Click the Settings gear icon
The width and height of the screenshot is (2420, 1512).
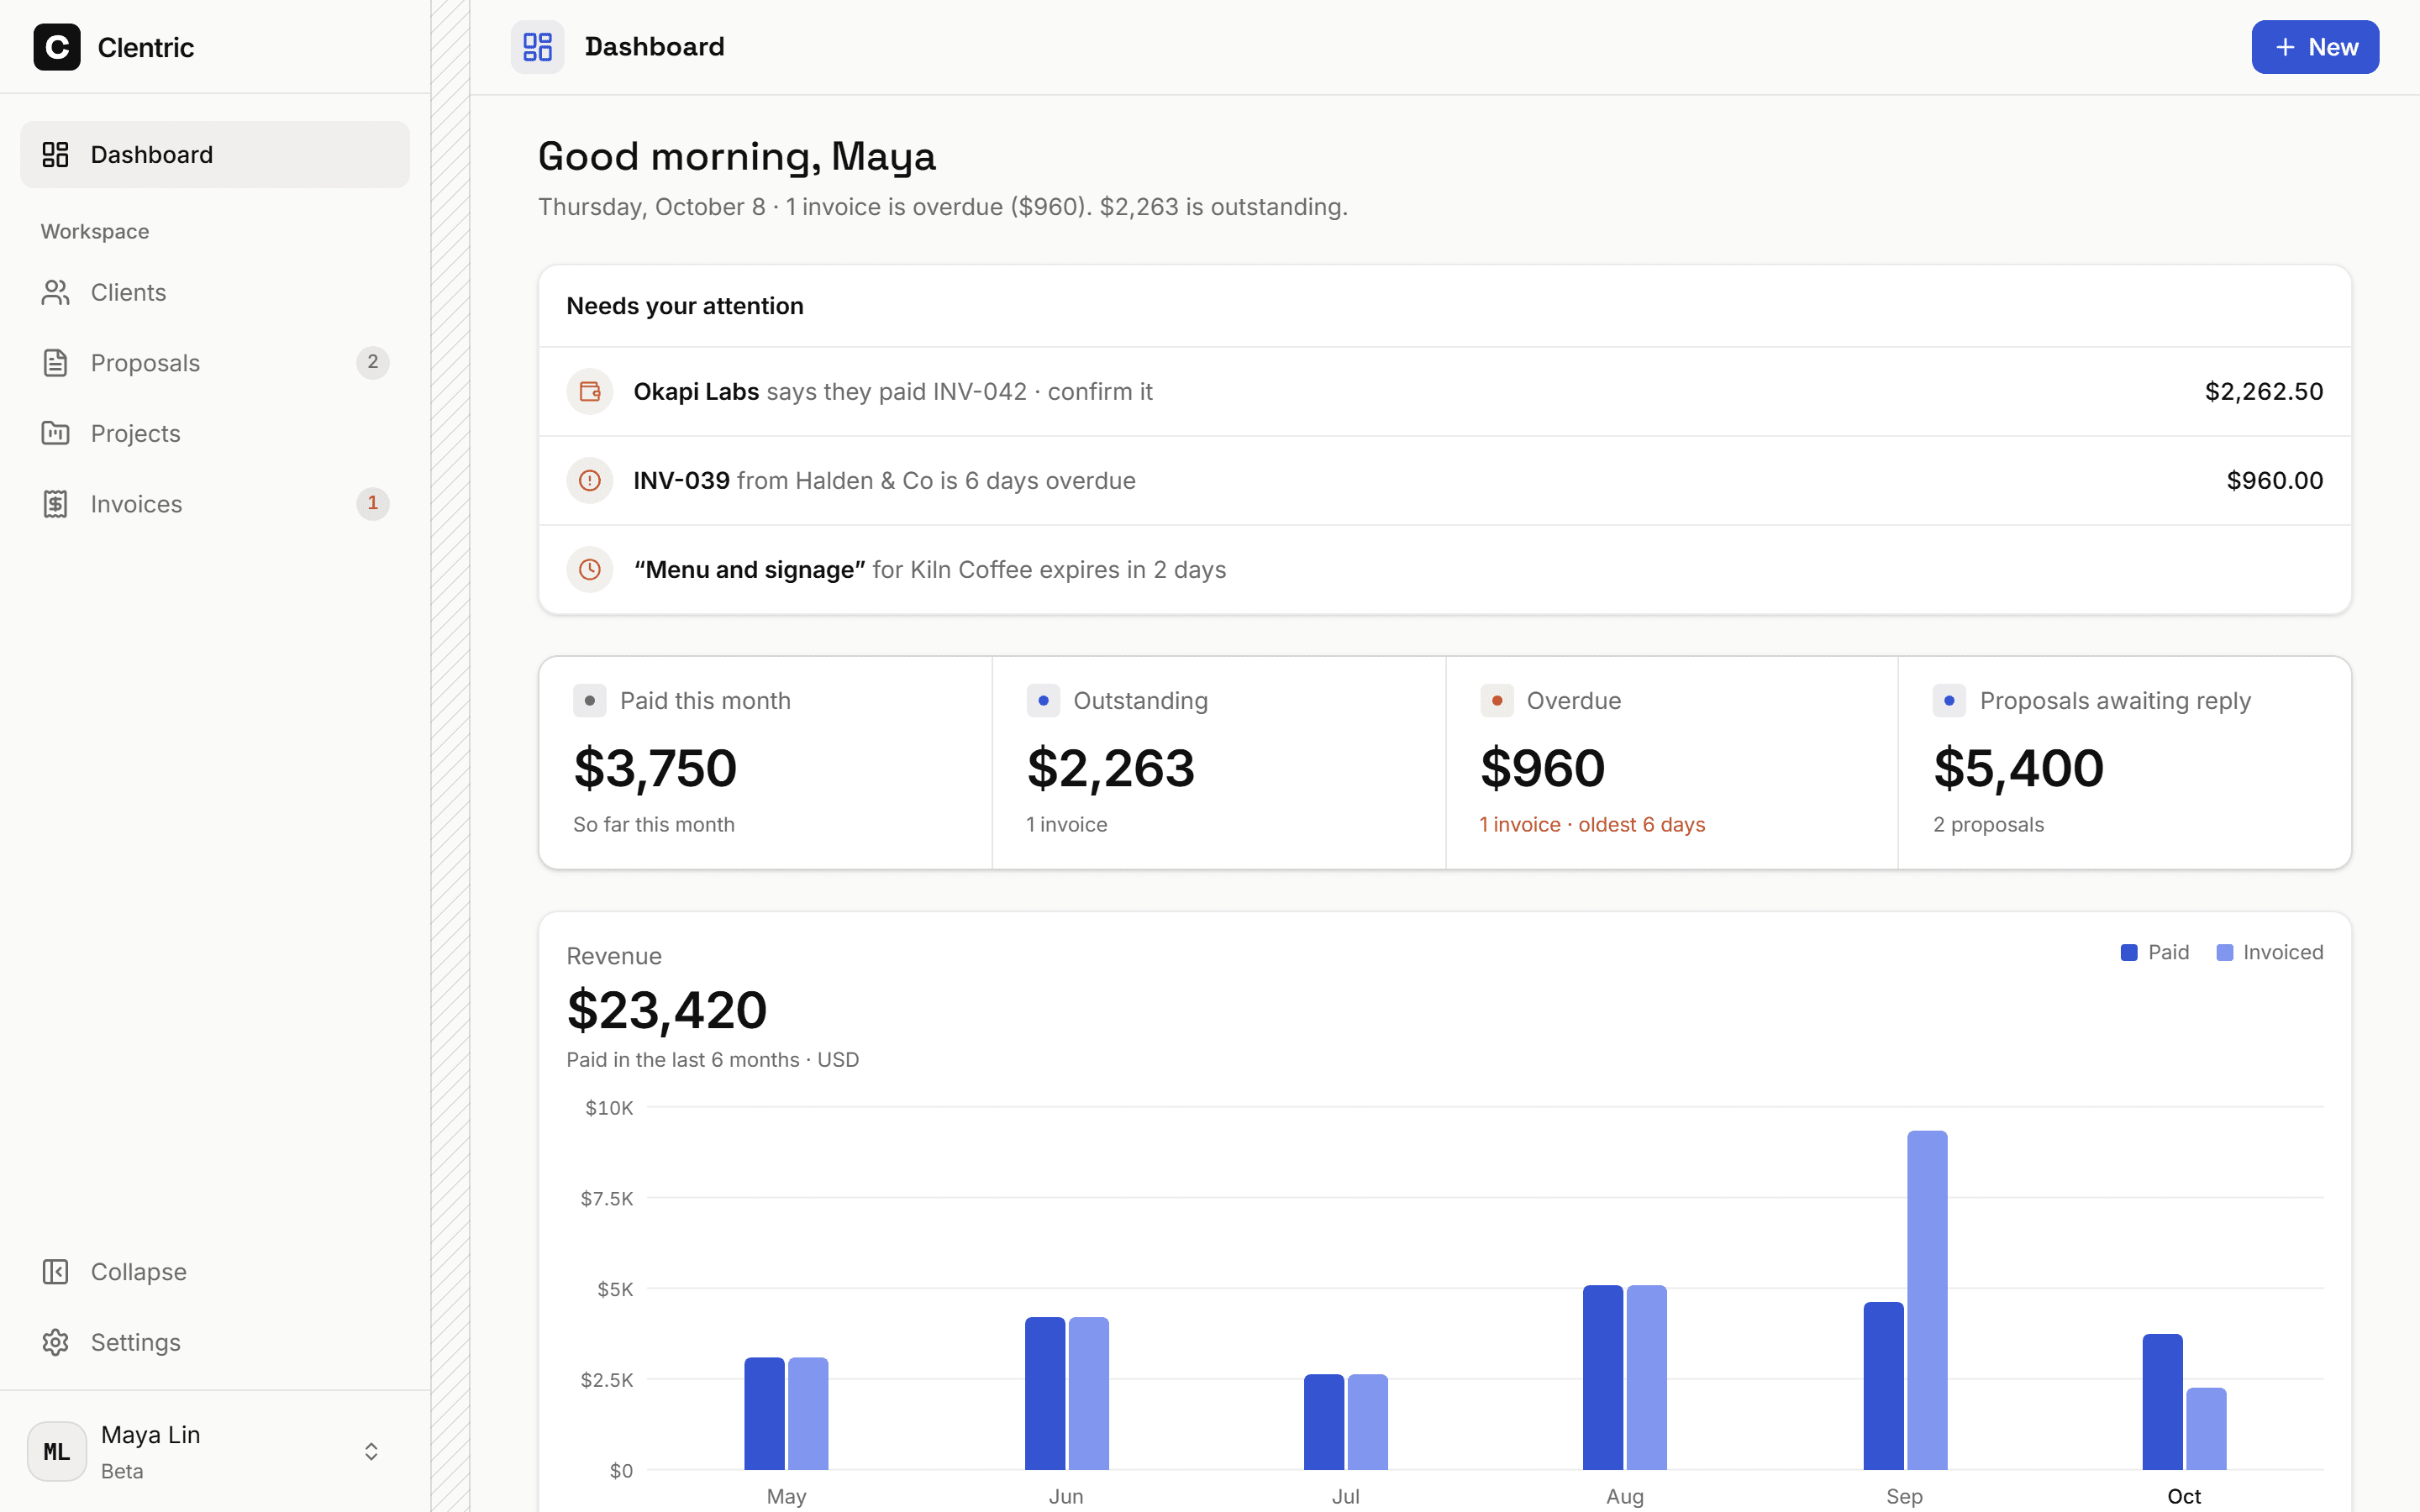pyautogui.click(x=55, y=1342)
